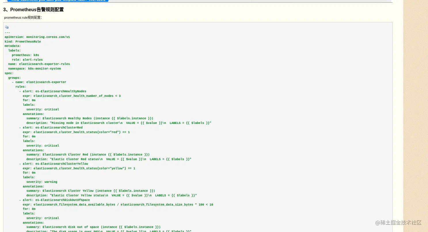Click the 'metadata:' line

pos(13,46)
